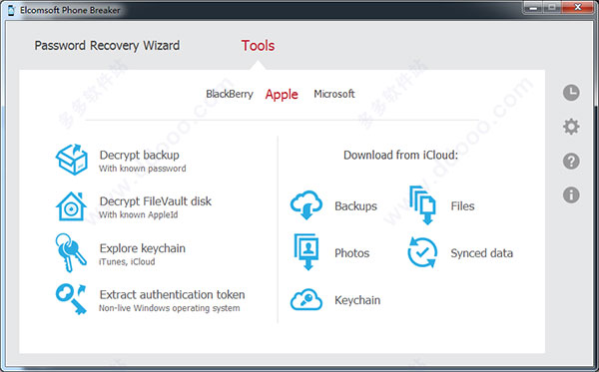This screenshot has height=372, width=599.
Task: Switch to Password Recovery Wizard tab
Action: pyautogui.click(x=107, y=46)
